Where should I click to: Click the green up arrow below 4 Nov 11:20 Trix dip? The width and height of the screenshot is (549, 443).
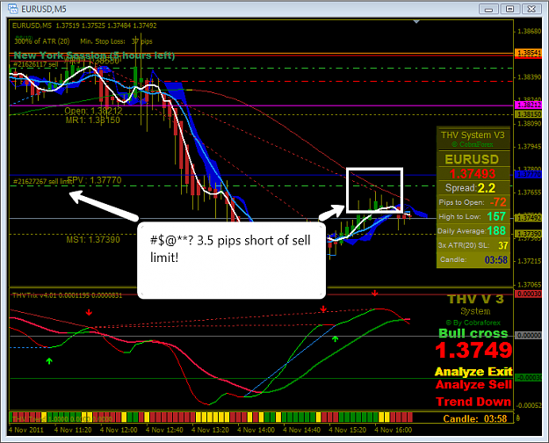(x=49, y=360)
